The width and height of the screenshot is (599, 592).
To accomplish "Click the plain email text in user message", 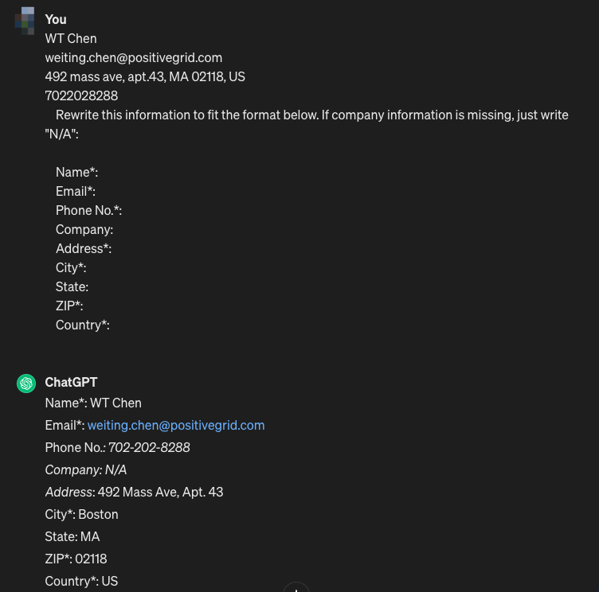I will coord(134,57).
